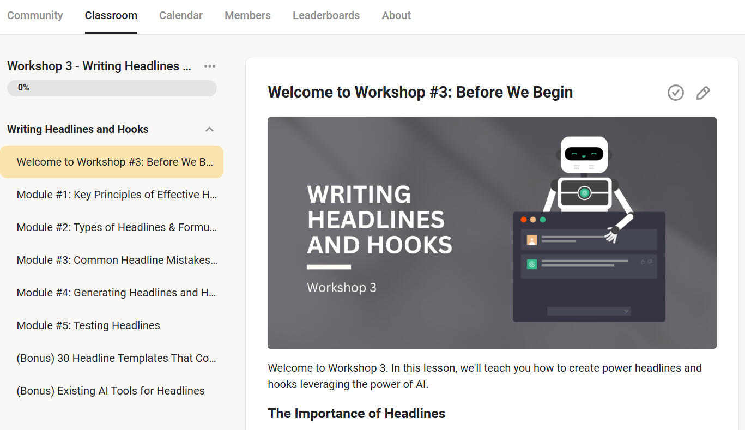The width and height of the screenshot is (745, 430).
Task: Open Module #3: Common Headline Mistakes
Action: pos(117,260)
